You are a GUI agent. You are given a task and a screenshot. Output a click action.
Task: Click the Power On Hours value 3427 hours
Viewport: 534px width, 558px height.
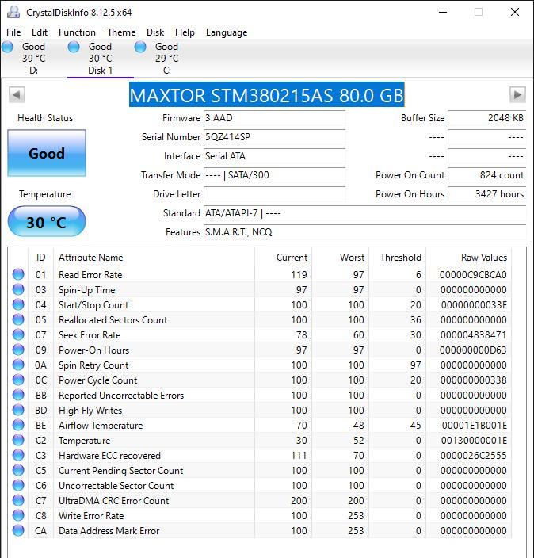click(x=486, y=194)
